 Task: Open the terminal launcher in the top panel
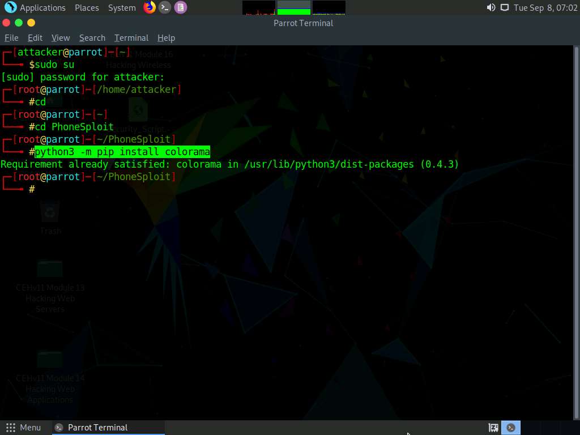[165, 7]
